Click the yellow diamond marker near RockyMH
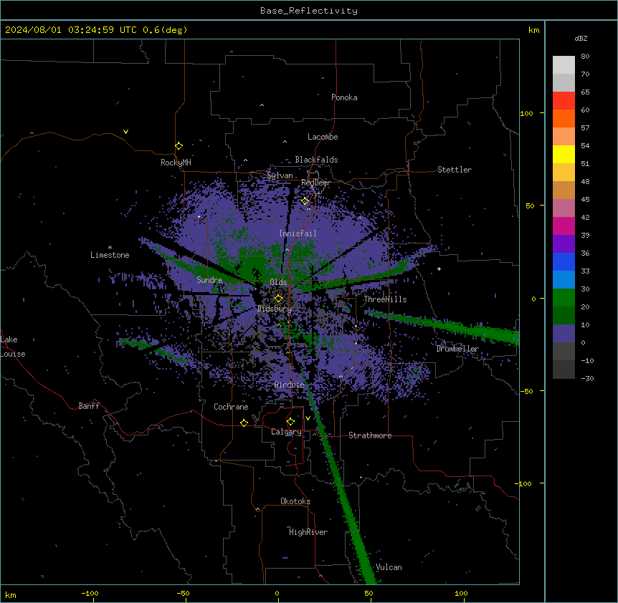 pos(179,146)
